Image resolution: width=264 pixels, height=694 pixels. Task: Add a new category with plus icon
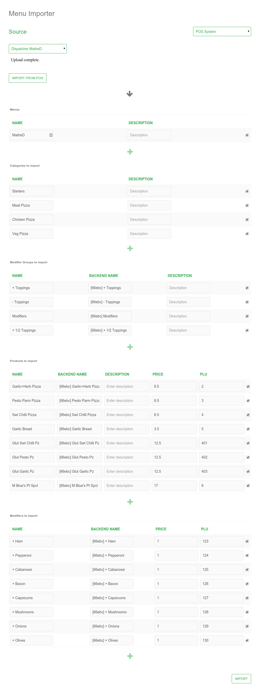[x=130, y=248]
